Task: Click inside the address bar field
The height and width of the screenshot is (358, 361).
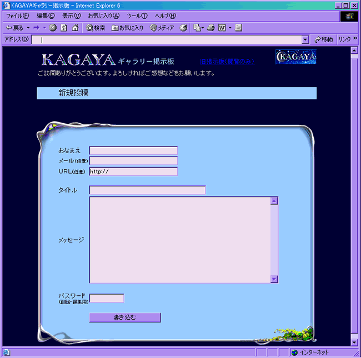Action: pyautogui.click(x=167, y=39)
